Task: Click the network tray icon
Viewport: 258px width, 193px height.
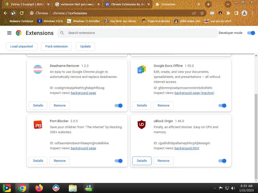Action: click(x=227, y=188)
